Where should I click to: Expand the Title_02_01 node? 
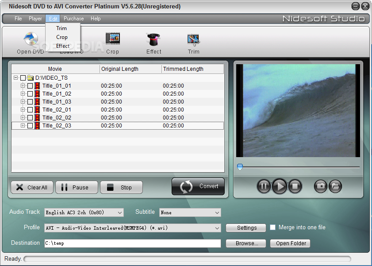point(23,110)
